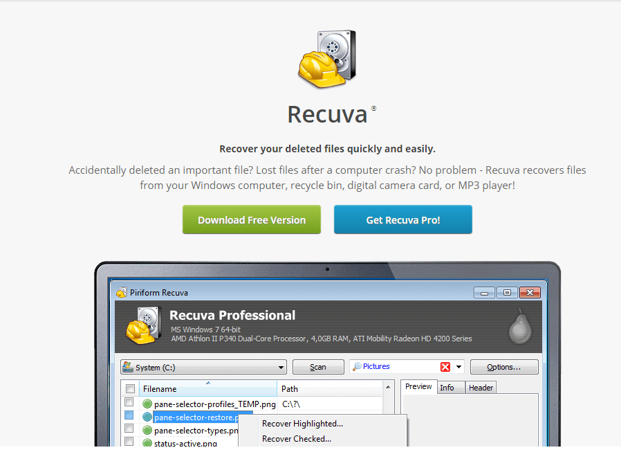Click the Piriform pear logo
The width and height of the screenshot is (621, 459).
click(520, 327)
